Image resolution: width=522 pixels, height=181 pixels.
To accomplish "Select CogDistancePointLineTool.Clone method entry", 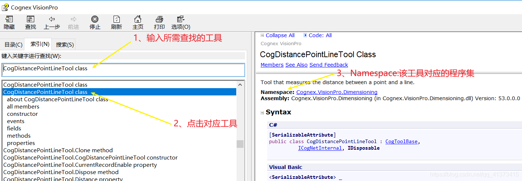I will click(x=58, y=150).
